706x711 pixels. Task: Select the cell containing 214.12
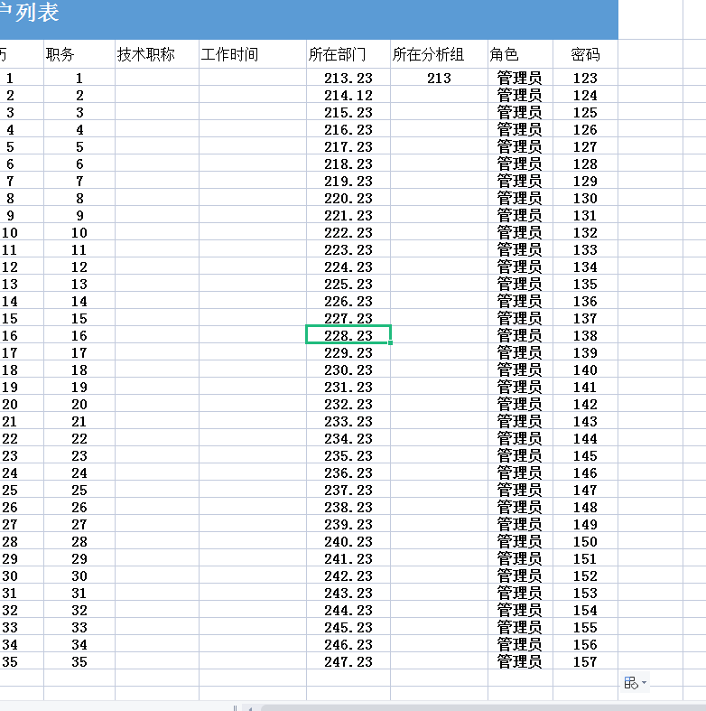[x=348, y=95]
